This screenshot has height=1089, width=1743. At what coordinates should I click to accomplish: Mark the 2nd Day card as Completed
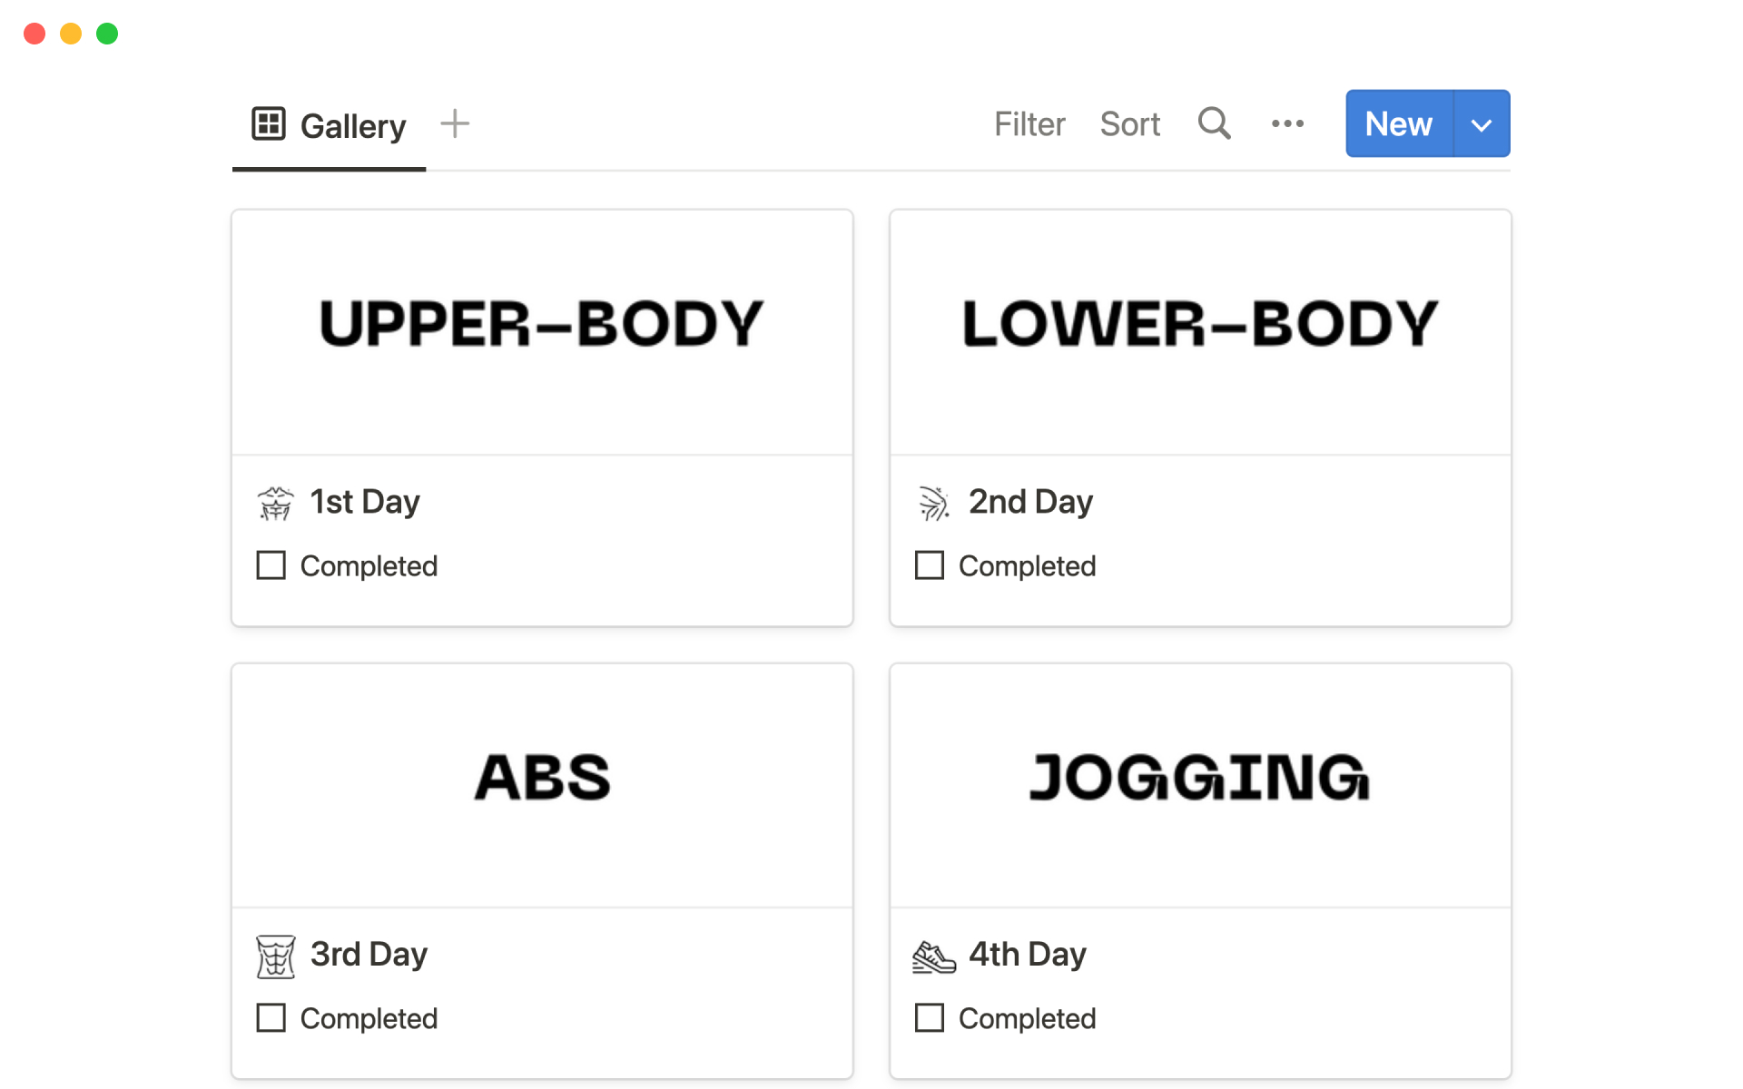(929, 565)
